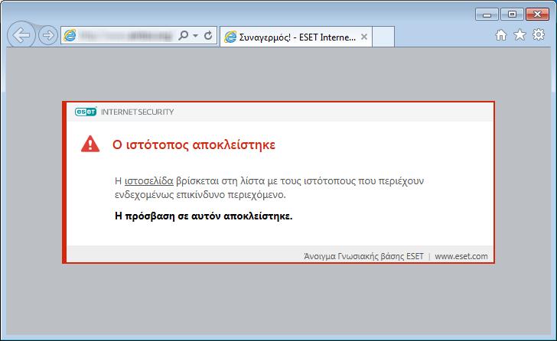The width and height of the screenshot is (557, 341).
Task: Open Favorites star icon
Action: (520, 34)
